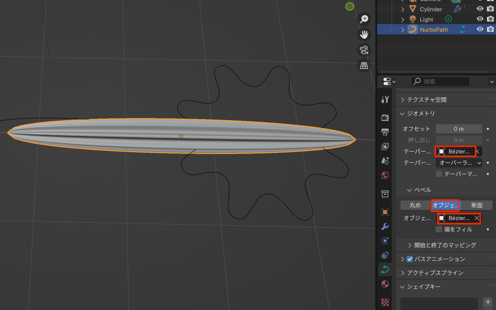Screen dimensions: 496x310
Task: Switch perspective/orthographic with the grid icon
Action: (364, 65)
